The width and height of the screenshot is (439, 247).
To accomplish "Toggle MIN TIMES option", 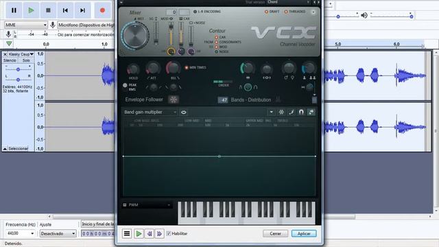I will tap(195, 67).
